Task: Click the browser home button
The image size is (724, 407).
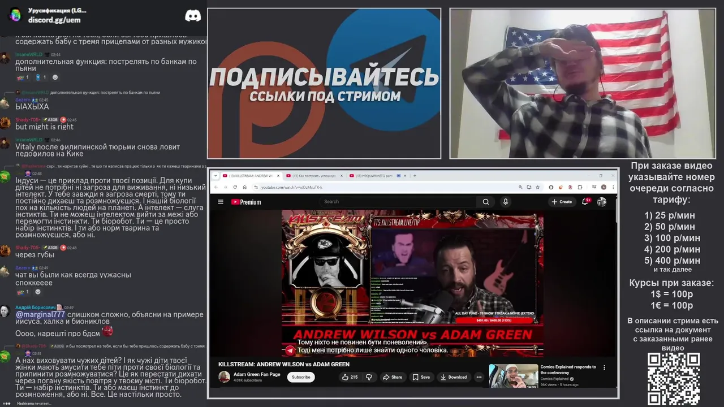Action: click(244, 187)
